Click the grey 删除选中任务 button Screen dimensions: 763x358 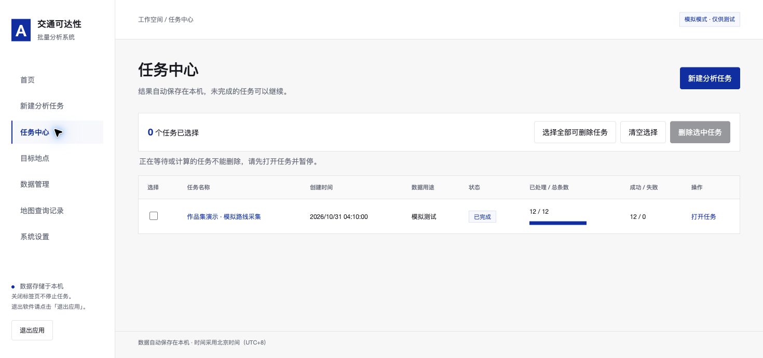click(x=700, y=132)
